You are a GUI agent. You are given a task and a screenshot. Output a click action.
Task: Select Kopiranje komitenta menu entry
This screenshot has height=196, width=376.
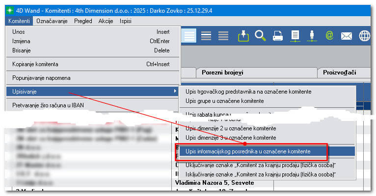point(92,64)
